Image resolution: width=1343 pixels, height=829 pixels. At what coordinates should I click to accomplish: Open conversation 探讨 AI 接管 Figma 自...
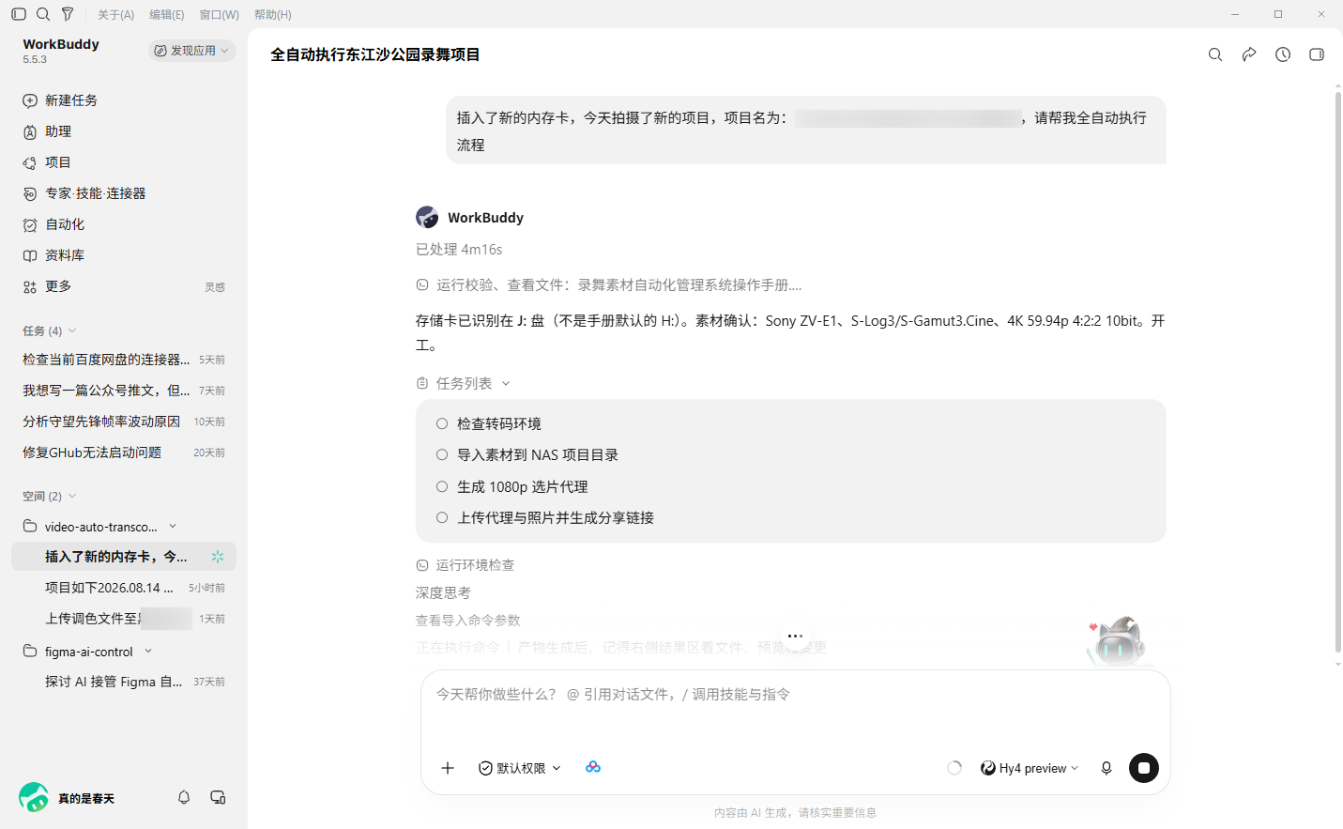124,682
